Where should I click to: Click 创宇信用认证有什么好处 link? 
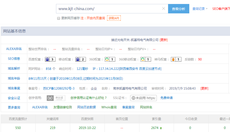point(89,98)
